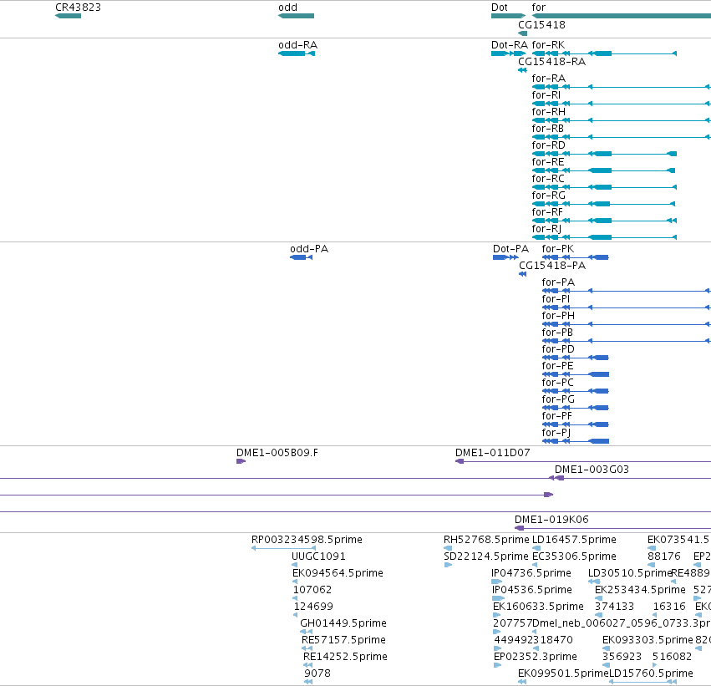Select the for-RE transcript
The width and height of the screenshot is (711, 686).
(603, 170)
